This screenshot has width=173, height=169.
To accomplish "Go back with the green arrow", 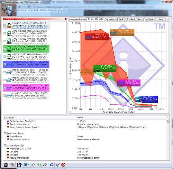I will point(39,165).
